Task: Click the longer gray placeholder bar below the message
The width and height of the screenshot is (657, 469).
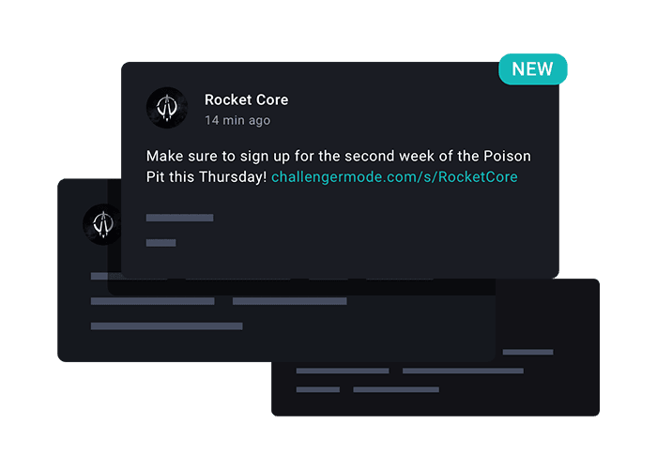Action: 179,218
